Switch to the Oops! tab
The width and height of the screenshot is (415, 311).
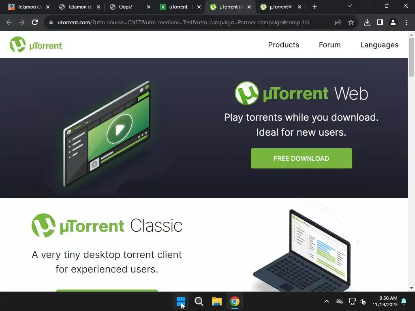coord(130,7)
